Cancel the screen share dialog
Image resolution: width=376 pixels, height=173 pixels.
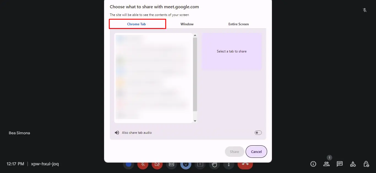256,152
